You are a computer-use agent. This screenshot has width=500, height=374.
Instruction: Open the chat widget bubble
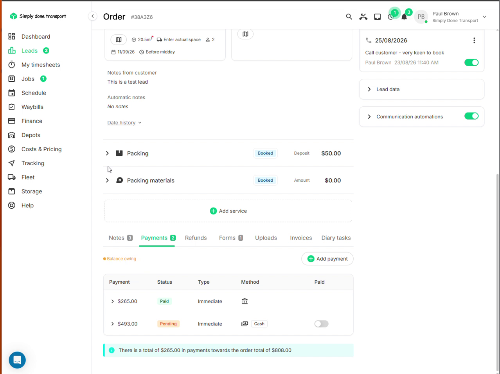(x=17, y=360)
